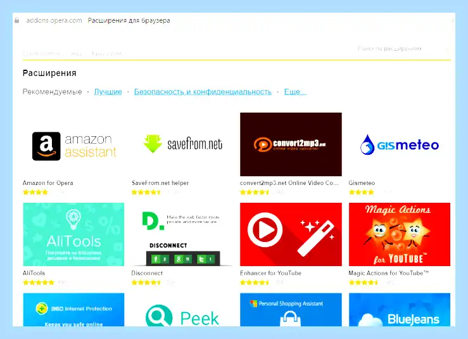Viewport: 468px width, 339px height.
Task: Open the AliTools extension banner
Action: [73, 234]
